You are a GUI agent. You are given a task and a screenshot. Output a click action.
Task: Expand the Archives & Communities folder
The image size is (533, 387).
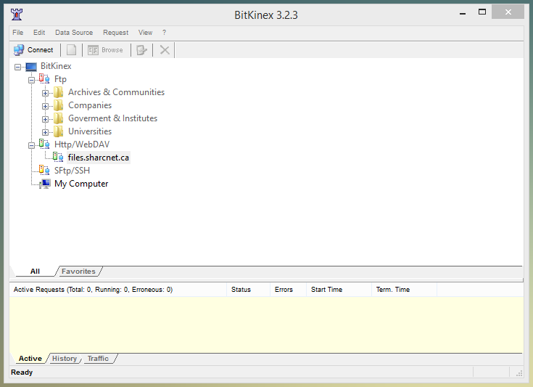click(x=45, y=93)
